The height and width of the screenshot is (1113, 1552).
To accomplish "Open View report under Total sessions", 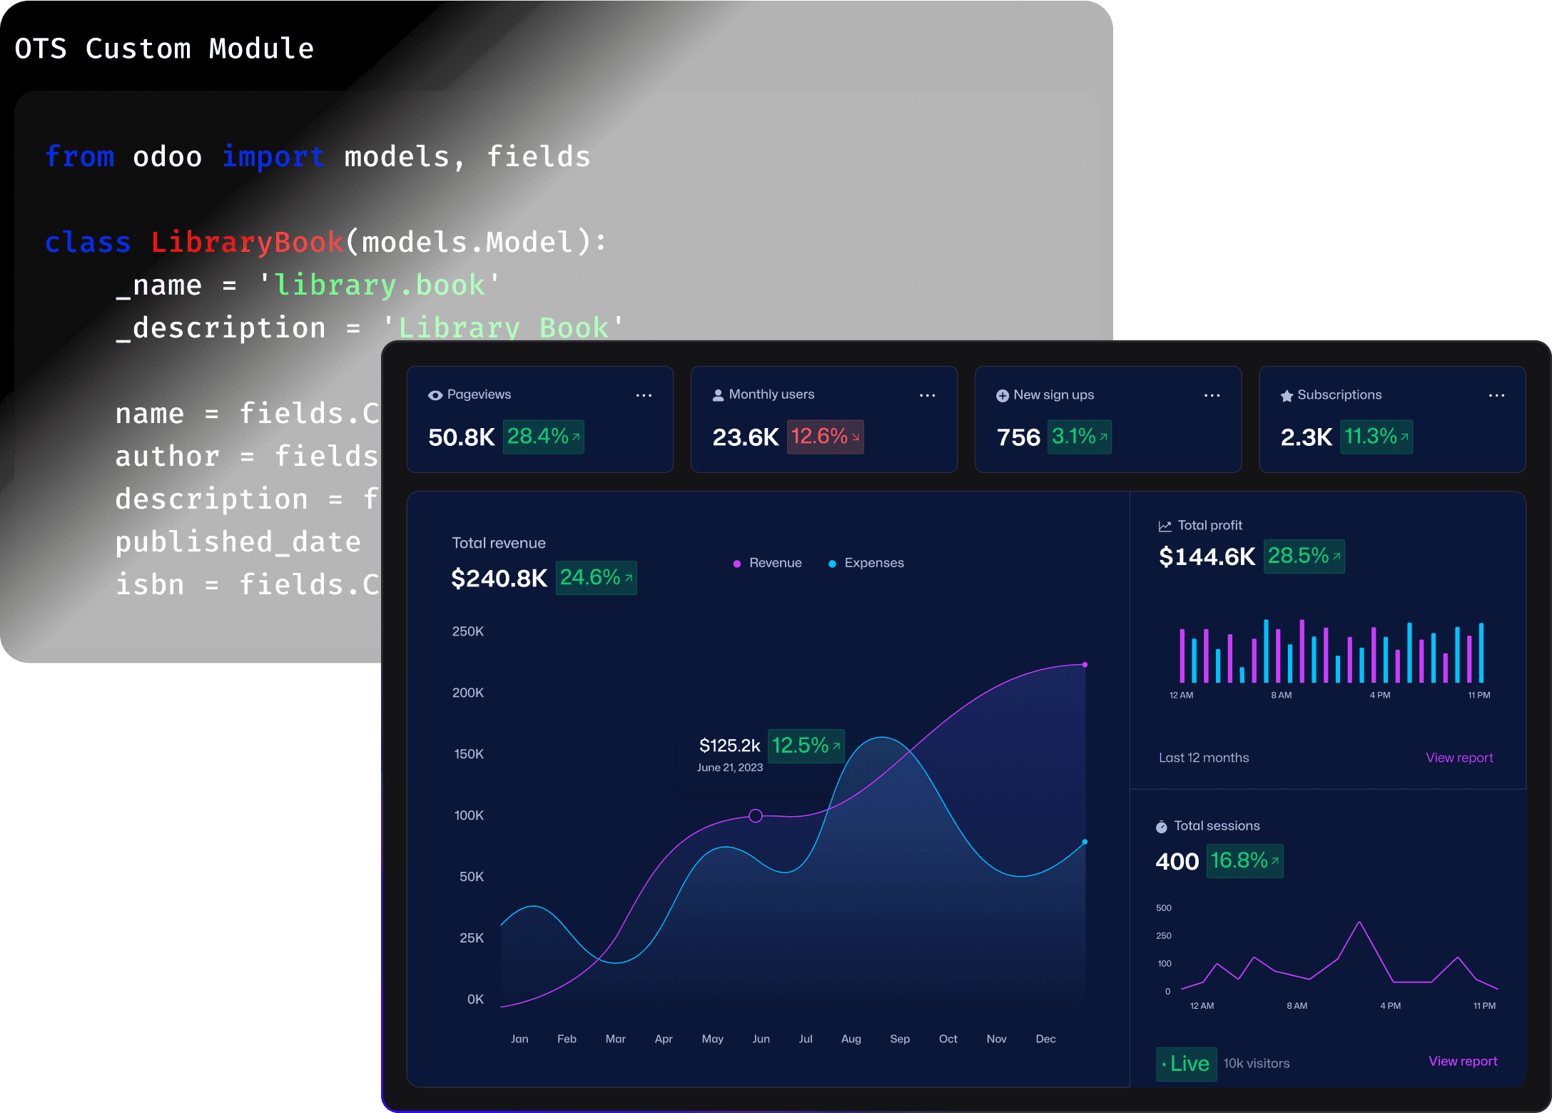I will pos(1462,1061).
